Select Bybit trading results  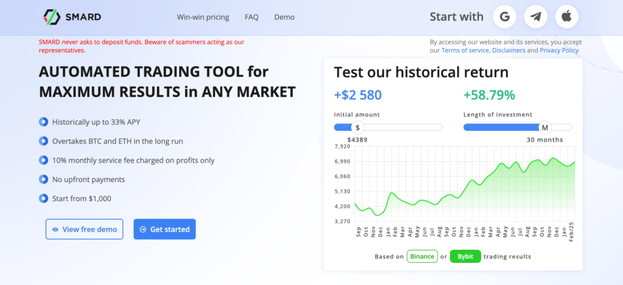pyautogui.click(x=465, y=256)
